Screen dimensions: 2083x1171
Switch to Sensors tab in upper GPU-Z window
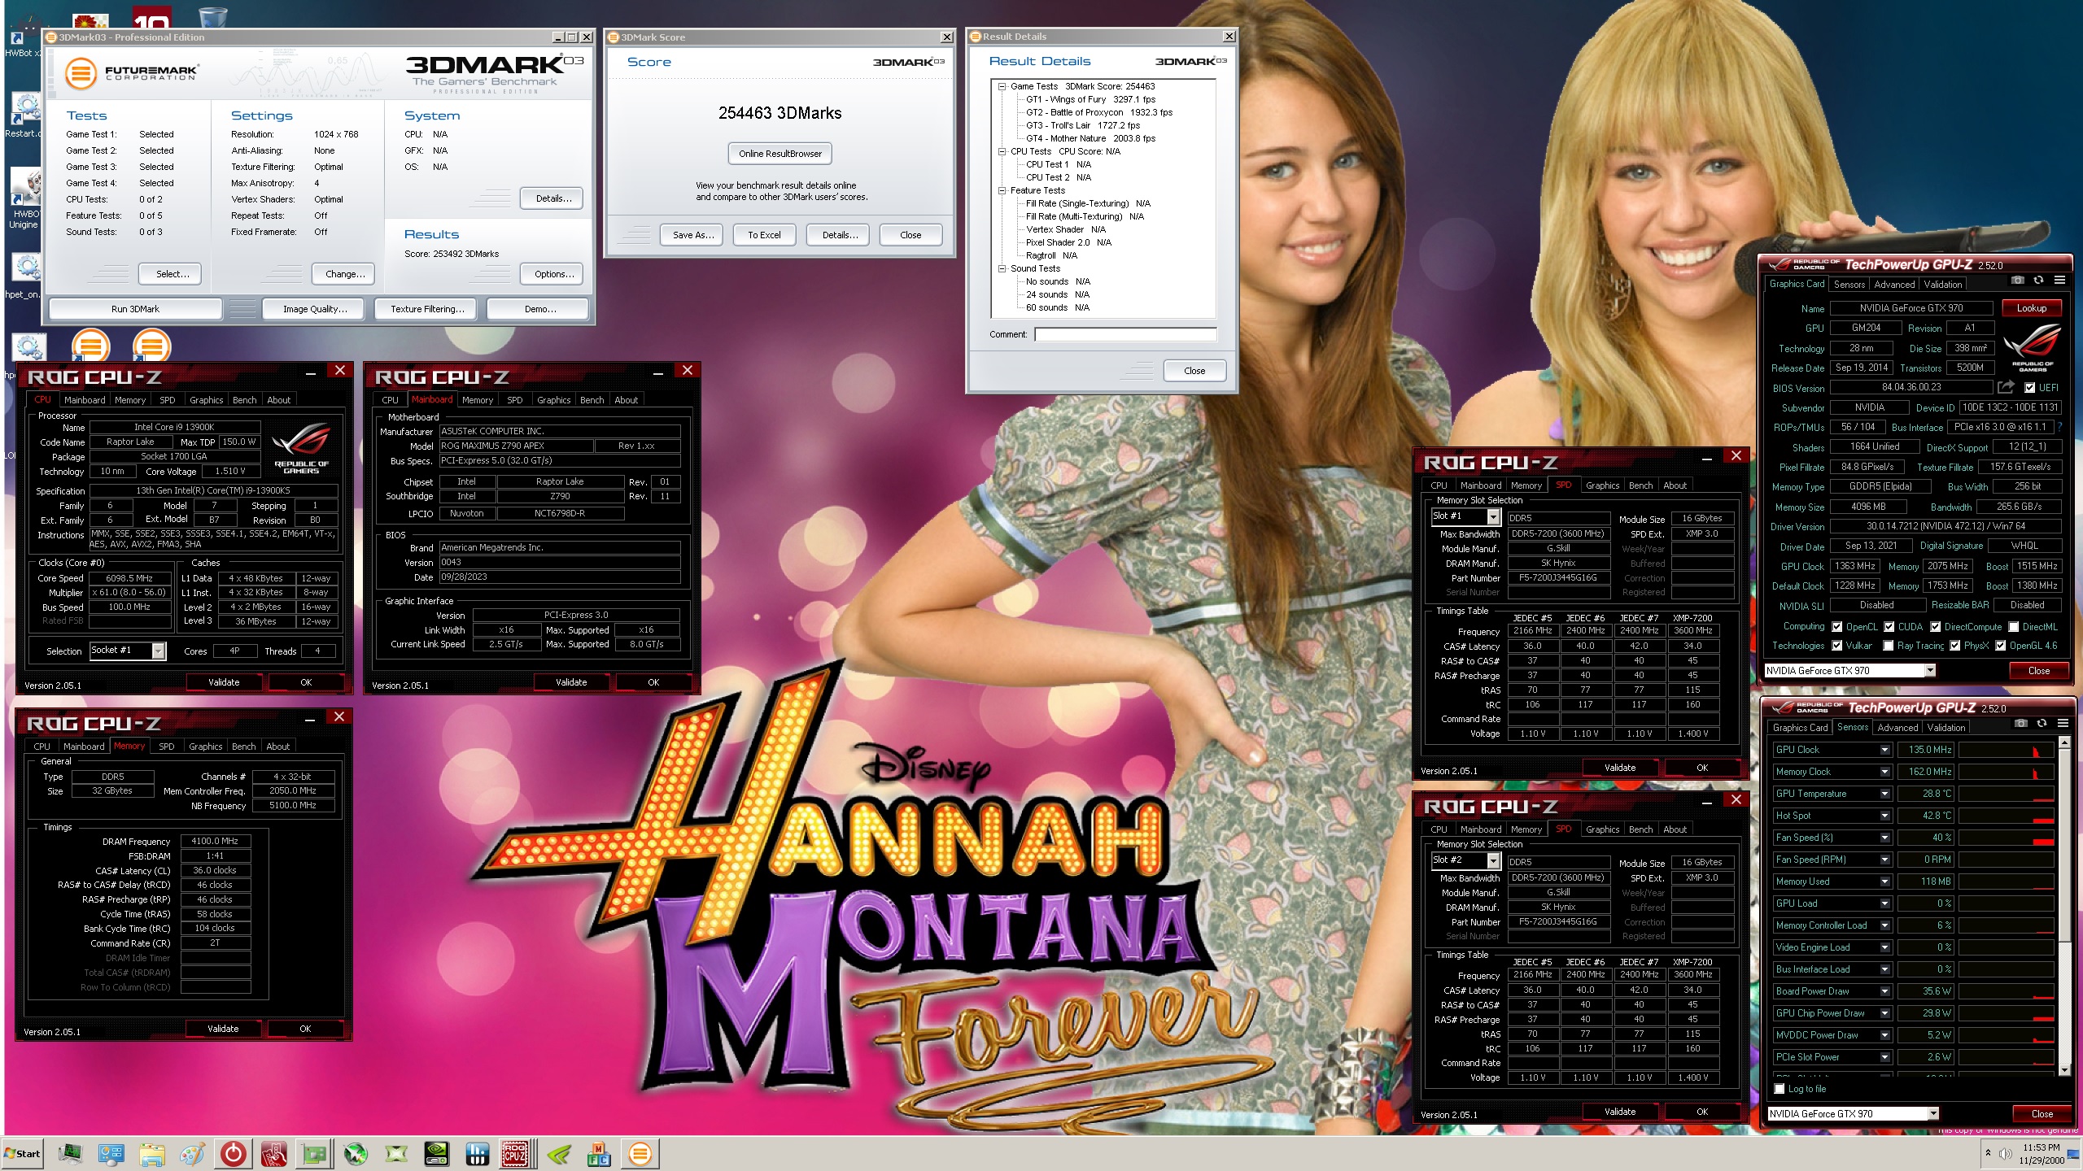tap(1849, 285)
